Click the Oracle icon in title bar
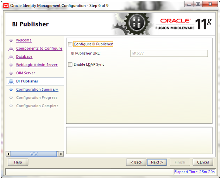221x179 pixels. click(6, 6)
